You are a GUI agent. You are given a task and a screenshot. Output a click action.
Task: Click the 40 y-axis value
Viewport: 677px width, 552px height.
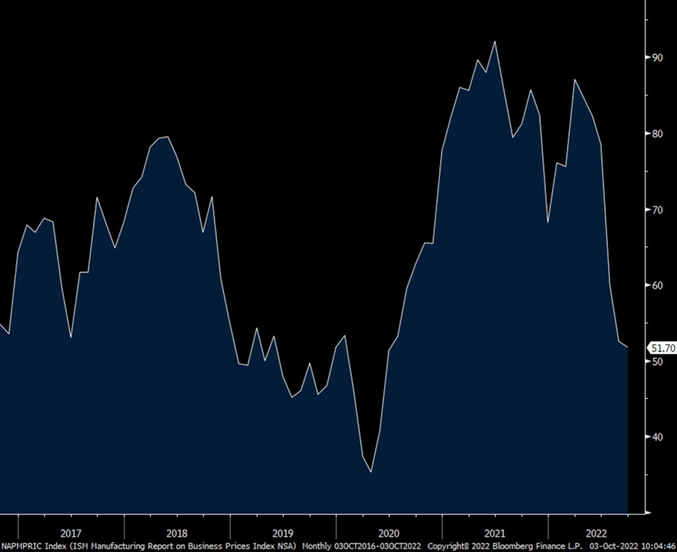tap(657, 437)
